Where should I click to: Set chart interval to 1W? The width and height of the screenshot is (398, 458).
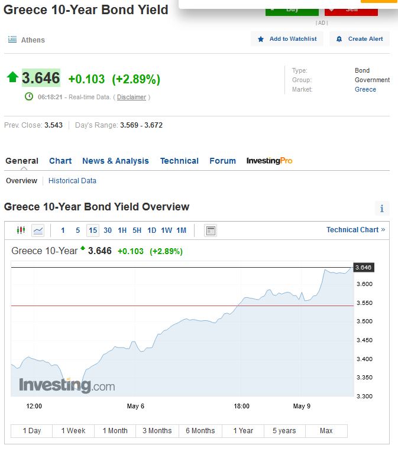[x=166, y=230]
